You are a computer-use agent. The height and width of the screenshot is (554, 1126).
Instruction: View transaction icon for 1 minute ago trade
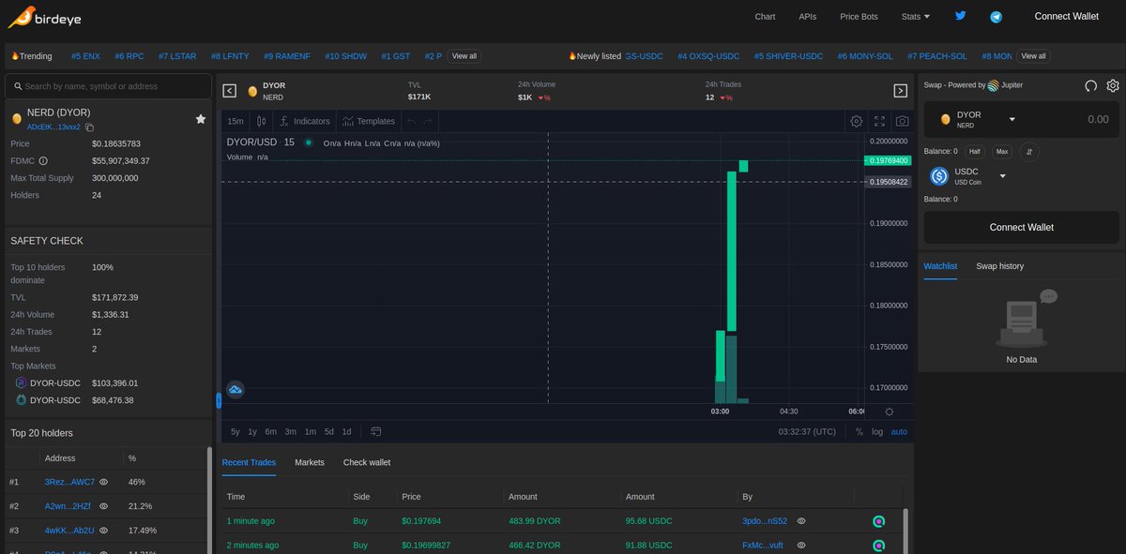[x=879, y=521]
